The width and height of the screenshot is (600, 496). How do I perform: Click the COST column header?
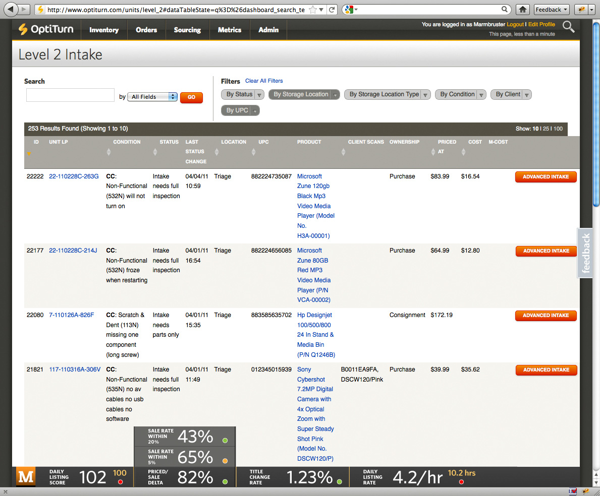[475, 142]
